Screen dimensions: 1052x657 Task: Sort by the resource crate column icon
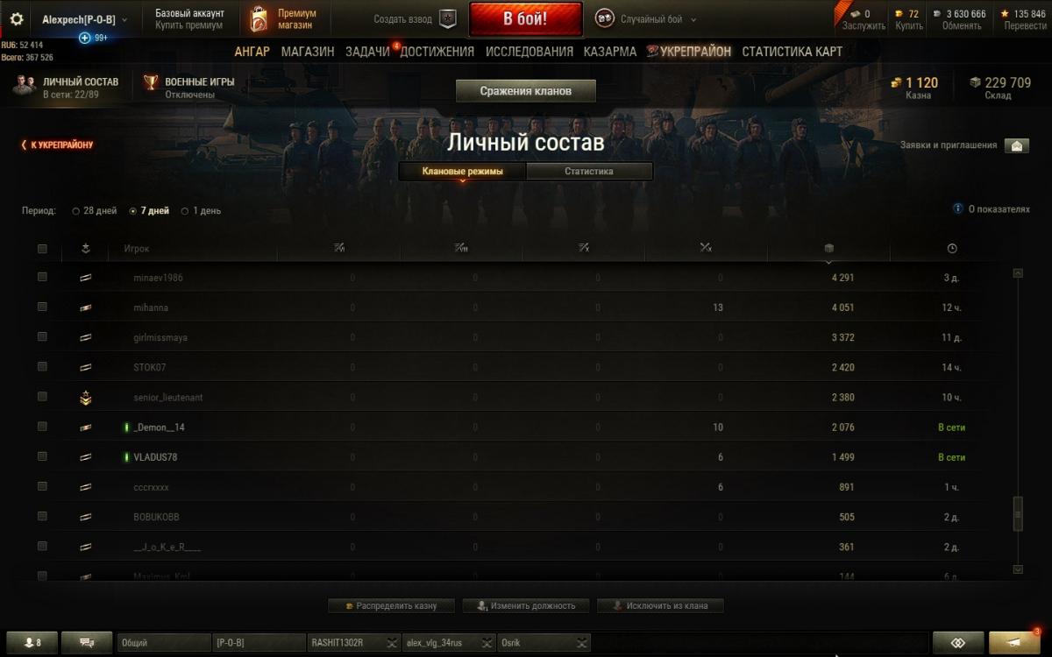pos(829,249)
